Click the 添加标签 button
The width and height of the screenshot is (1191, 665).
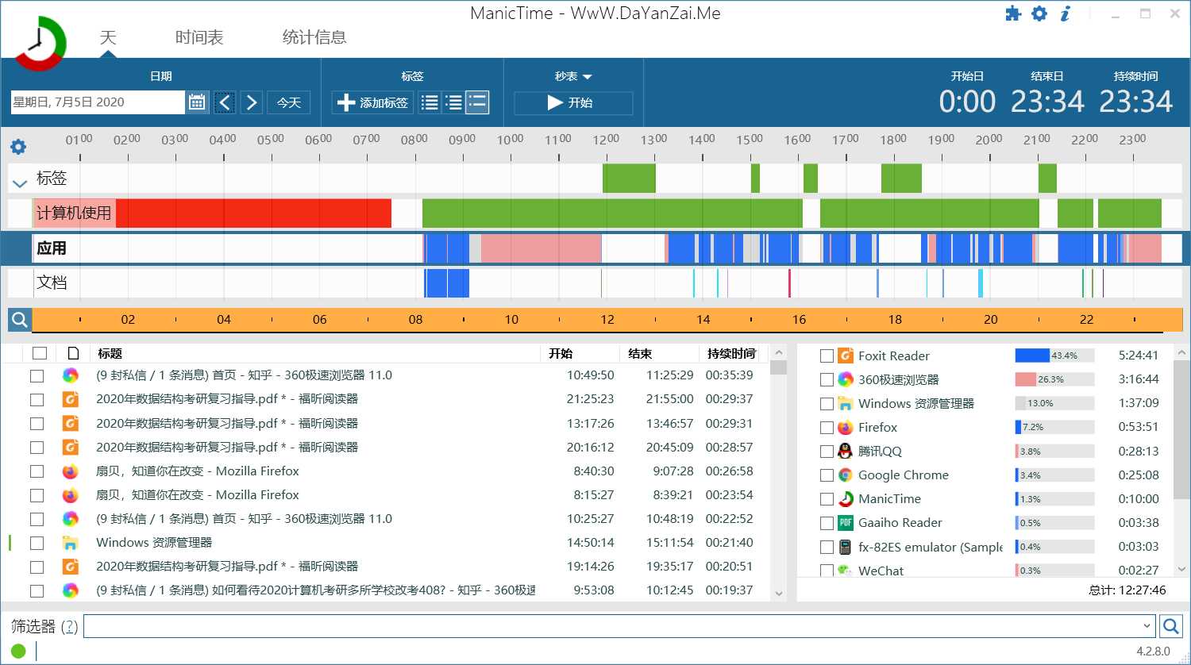pyautogui.click(x=372, y=102)
